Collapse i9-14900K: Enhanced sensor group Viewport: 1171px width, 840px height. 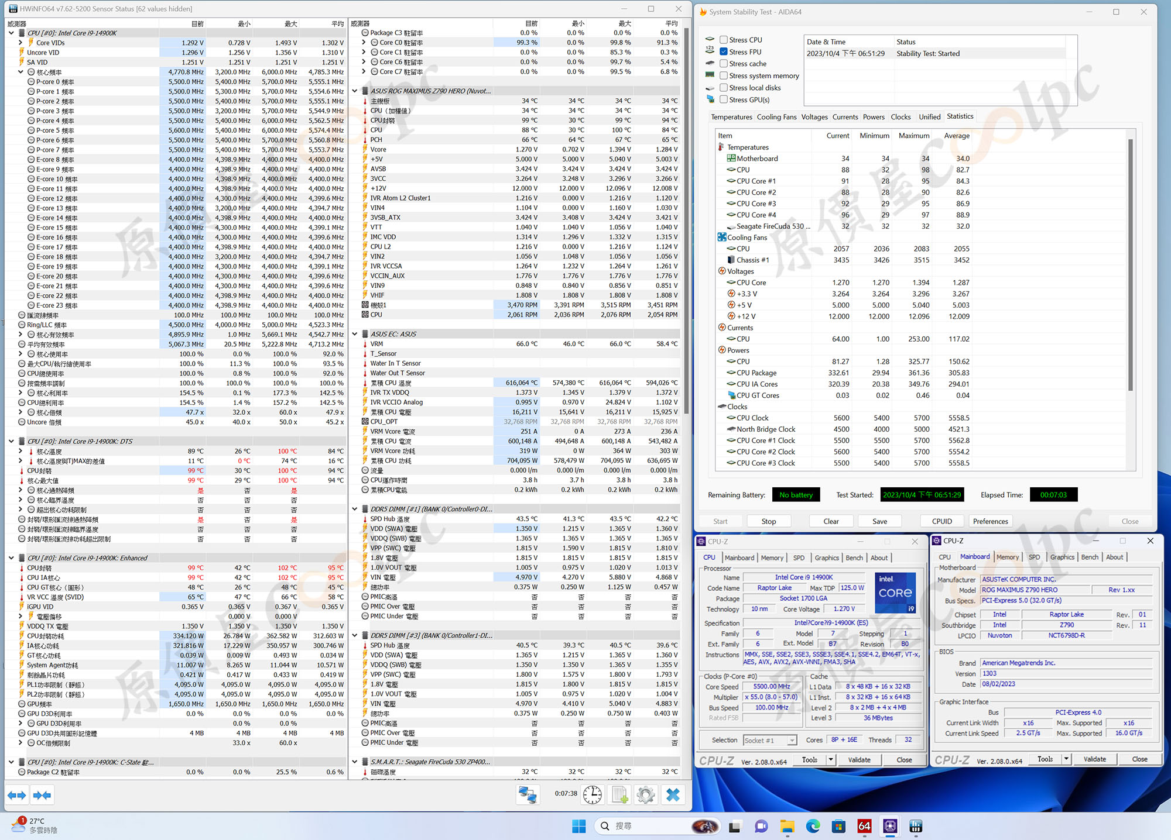[x=11, y=558]
